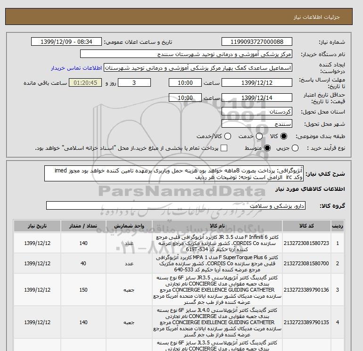Click the ردیف column header
This screenshot has width=363, height=351.
pyautogui.click(x=338, y=226)
